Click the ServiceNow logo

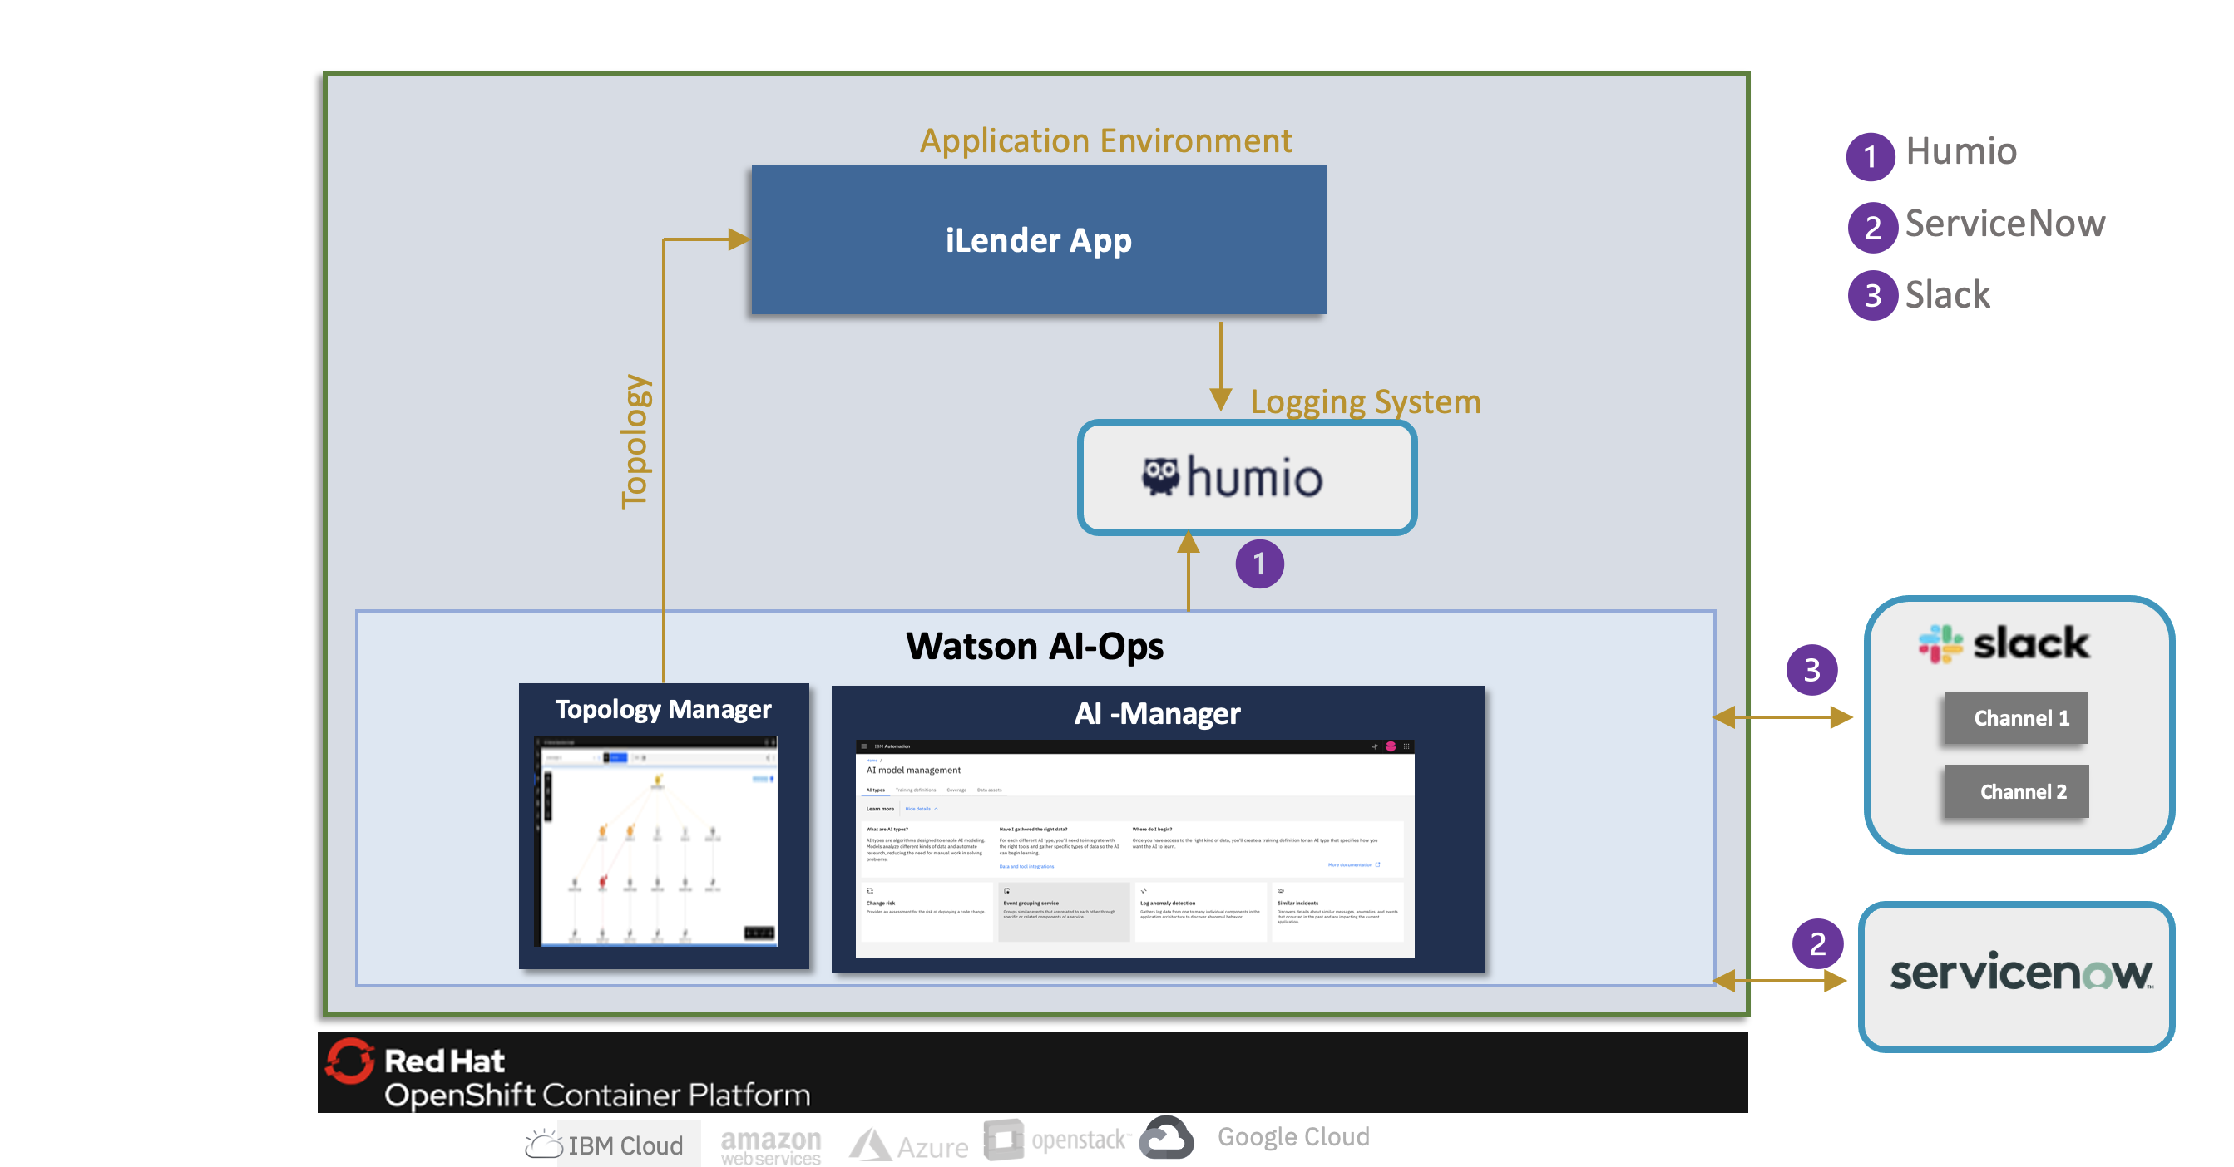tap(2020, 973)
